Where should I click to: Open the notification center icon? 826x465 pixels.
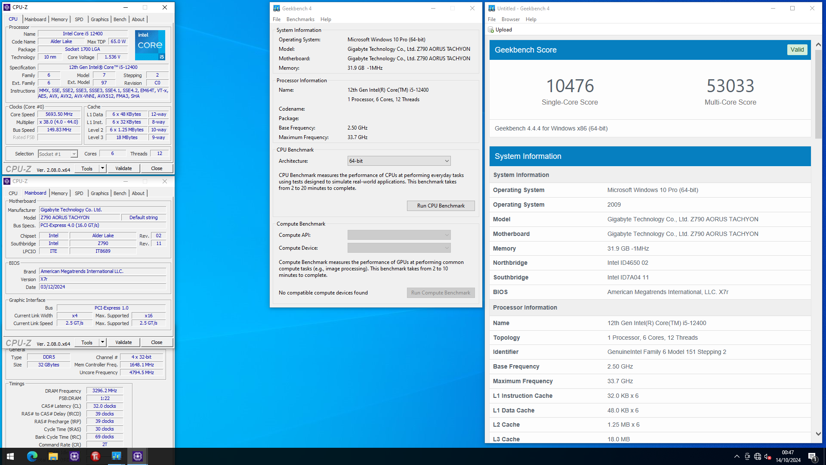click(812, 456)
